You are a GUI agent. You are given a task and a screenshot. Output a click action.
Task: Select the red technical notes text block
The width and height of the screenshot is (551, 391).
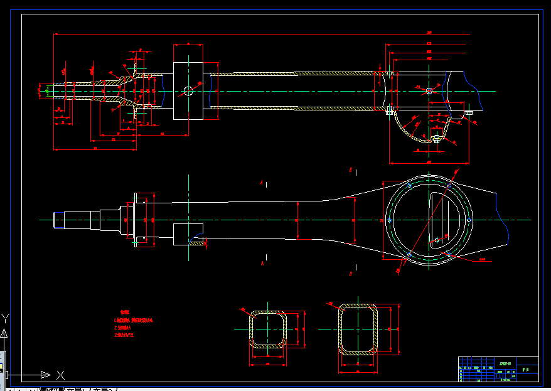pos(133,324)
